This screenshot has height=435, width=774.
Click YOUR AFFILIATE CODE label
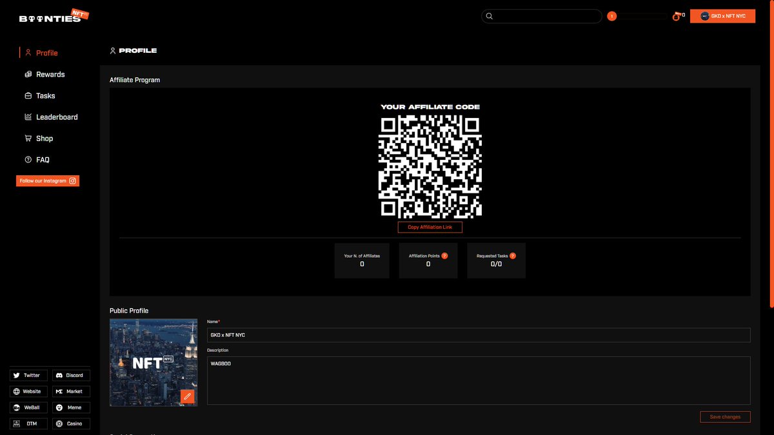[x=430, y=107]
